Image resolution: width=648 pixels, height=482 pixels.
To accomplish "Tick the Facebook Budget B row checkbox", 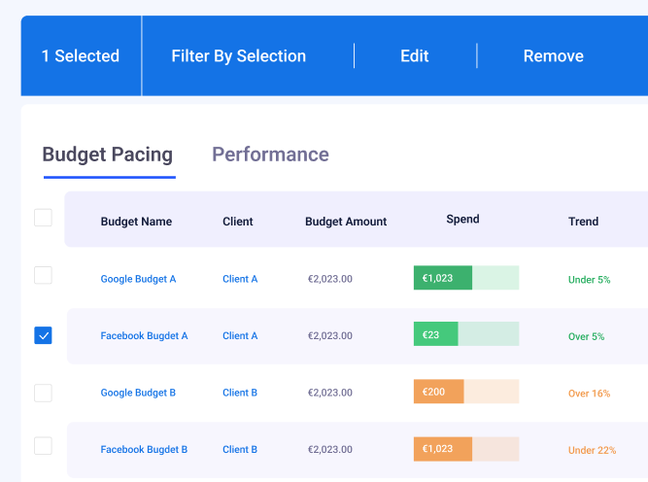I will pyautogui.click(x=43, y=446).
